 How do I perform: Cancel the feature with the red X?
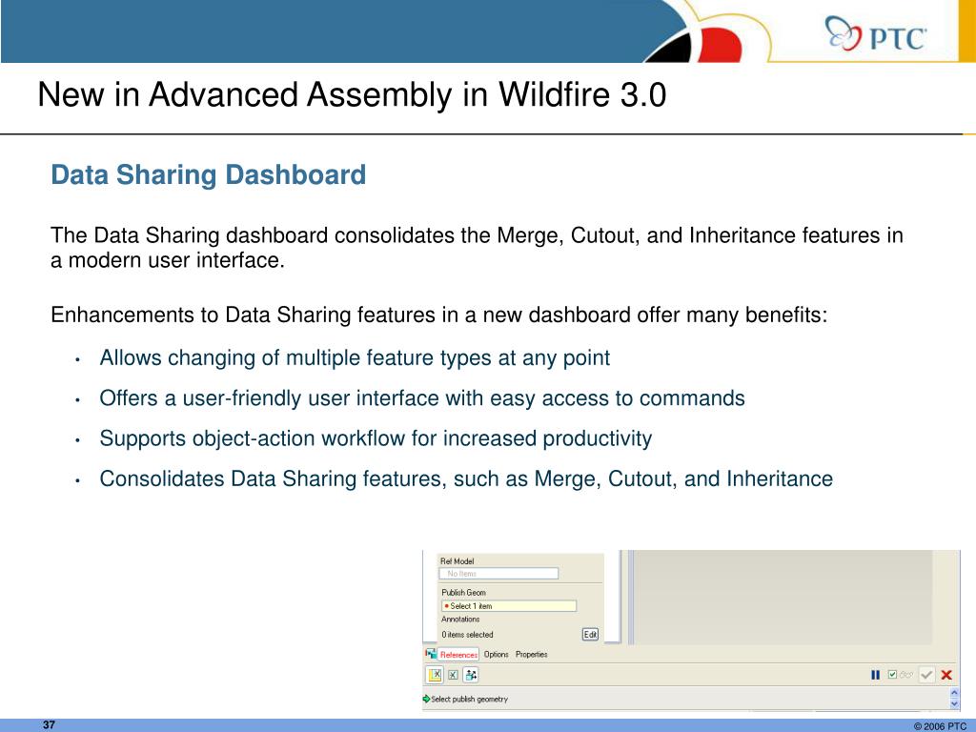(x=946, y=675)
